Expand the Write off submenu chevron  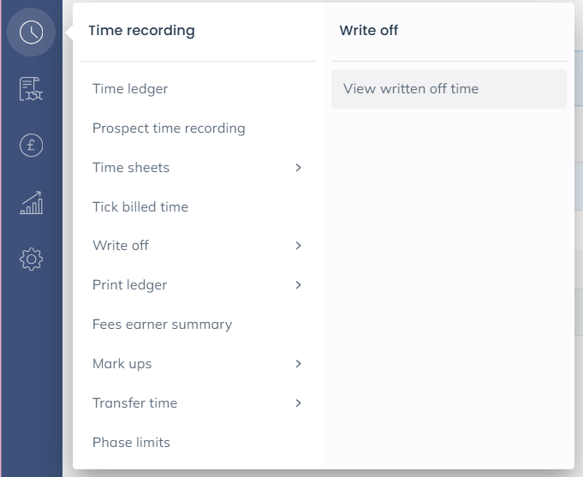tap(298, 246)
